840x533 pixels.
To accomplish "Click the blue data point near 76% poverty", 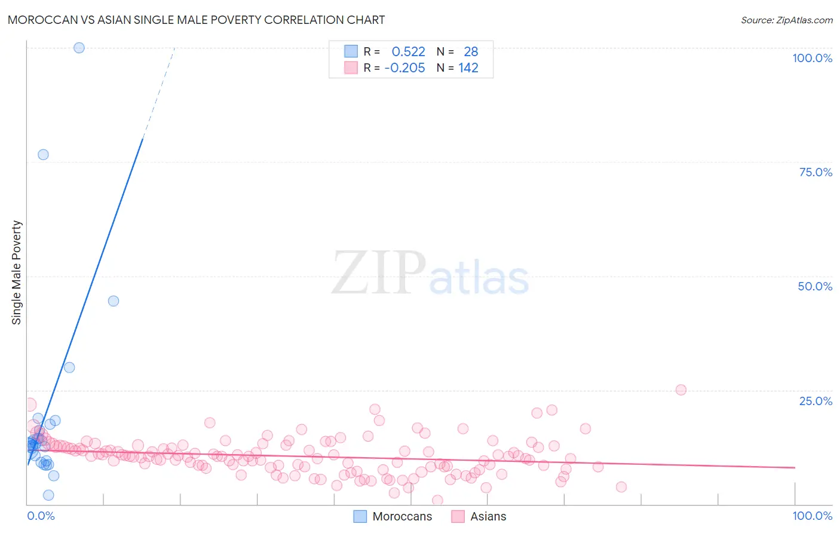I will tap(43, 154).
